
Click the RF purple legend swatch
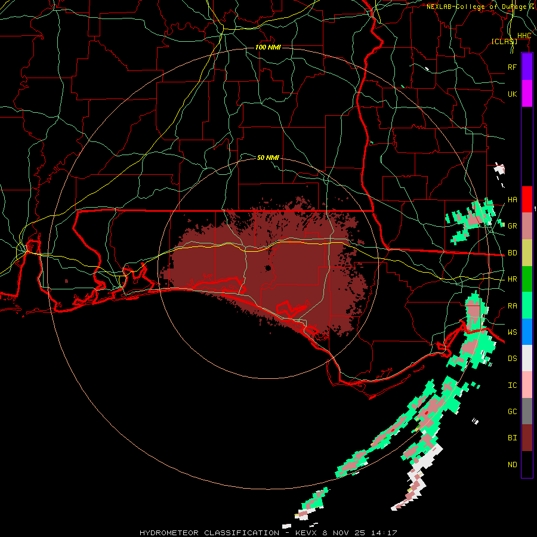pyautogui.click(x=527, y=67)
